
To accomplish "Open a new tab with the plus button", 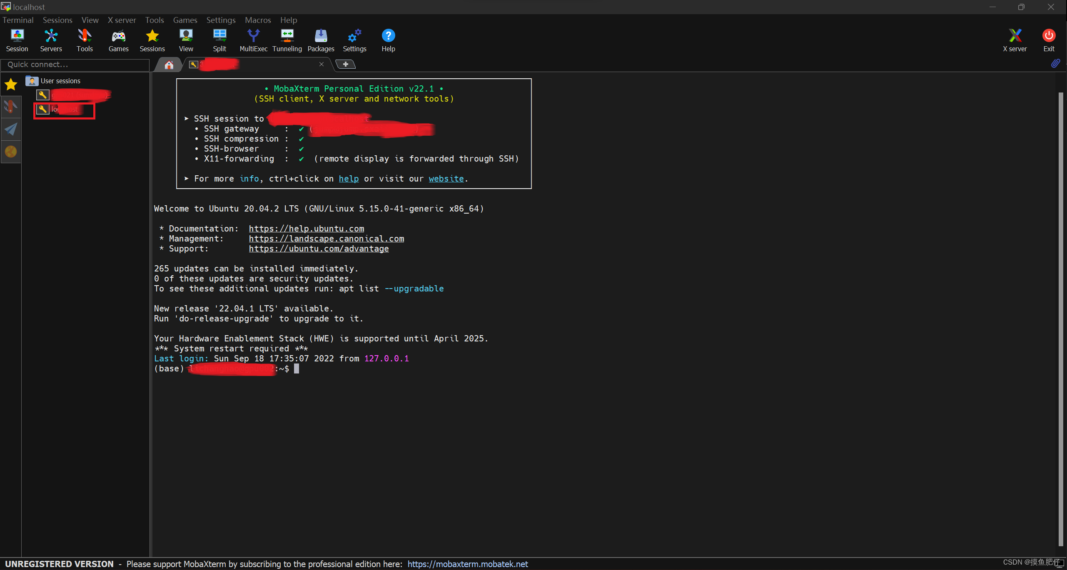I will 345,64.
